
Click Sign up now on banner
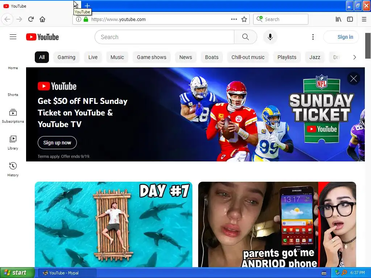click(x=57, y=143)
